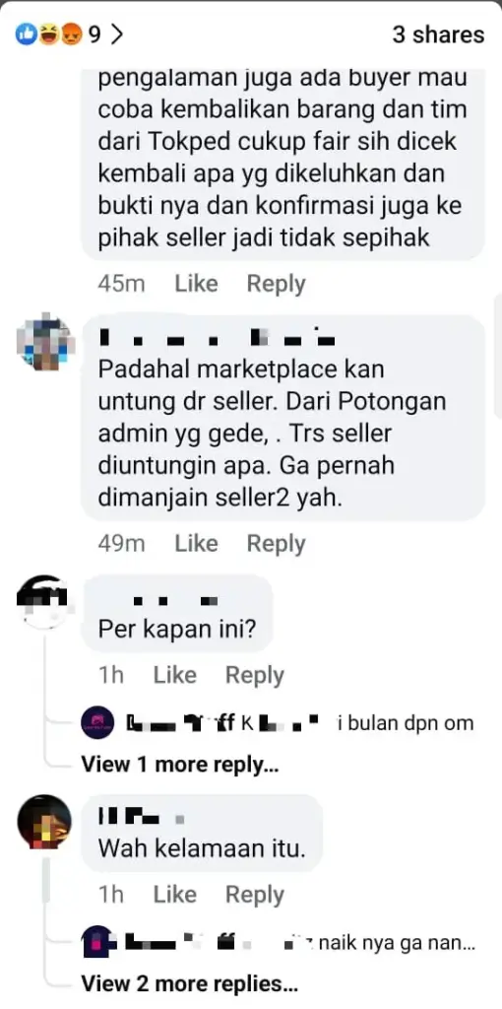Screen dimensions: 502x1009
Task: Open the small purple avatar on 'bulan dpn om' reply
Action: (97, 722)
